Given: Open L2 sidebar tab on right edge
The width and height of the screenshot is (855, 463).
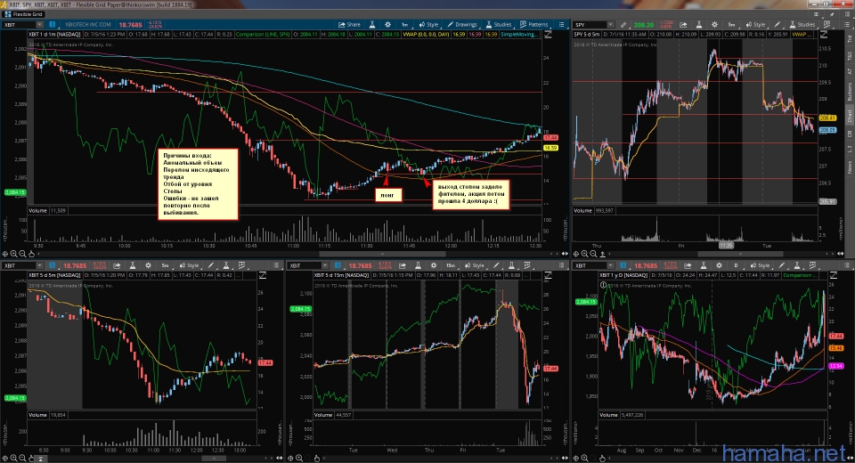Looking at the screenshot, I should [850, 149].
